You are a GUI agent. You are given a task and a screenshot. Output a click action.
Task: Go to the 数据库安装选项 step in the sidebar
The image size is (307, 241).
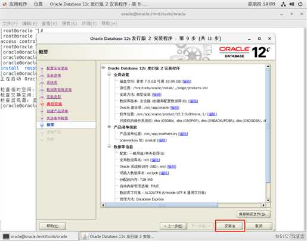point(59,90)
